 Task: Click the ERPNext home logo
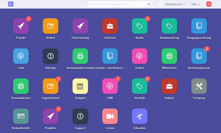click(11, 4)
